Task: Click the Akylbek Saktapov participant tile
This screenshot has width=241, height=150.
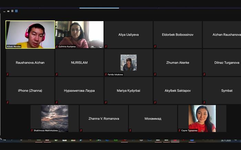Action: click(177, 91)
